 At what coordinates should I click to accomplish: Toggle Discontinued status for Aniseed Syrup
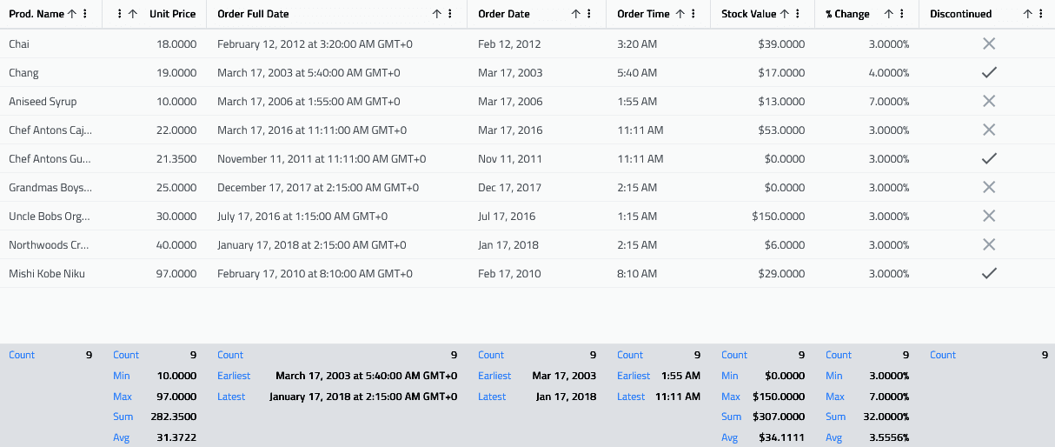(x=988, y=101)
